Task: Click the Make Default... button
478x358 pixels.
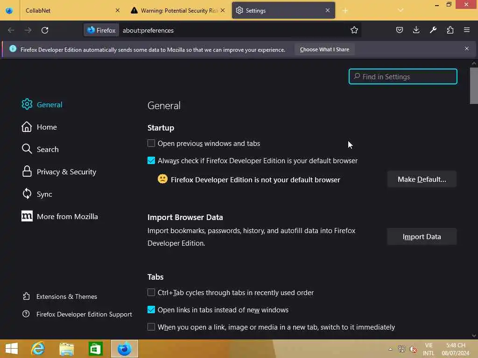Action: [x=422, y=179]
